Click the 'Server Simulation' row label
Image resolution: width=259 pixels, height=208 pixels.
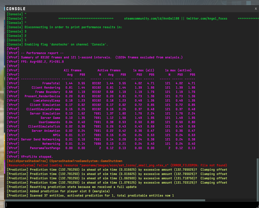point(45,114)
